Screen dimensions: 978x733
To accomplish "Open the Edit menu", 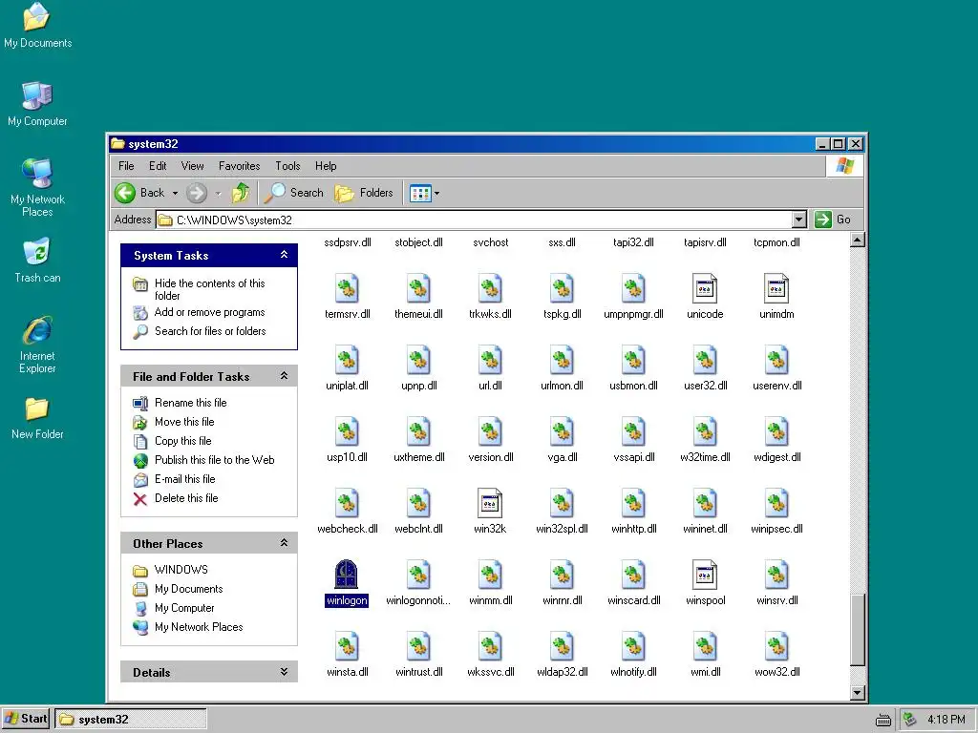I will tap(158, 166).
